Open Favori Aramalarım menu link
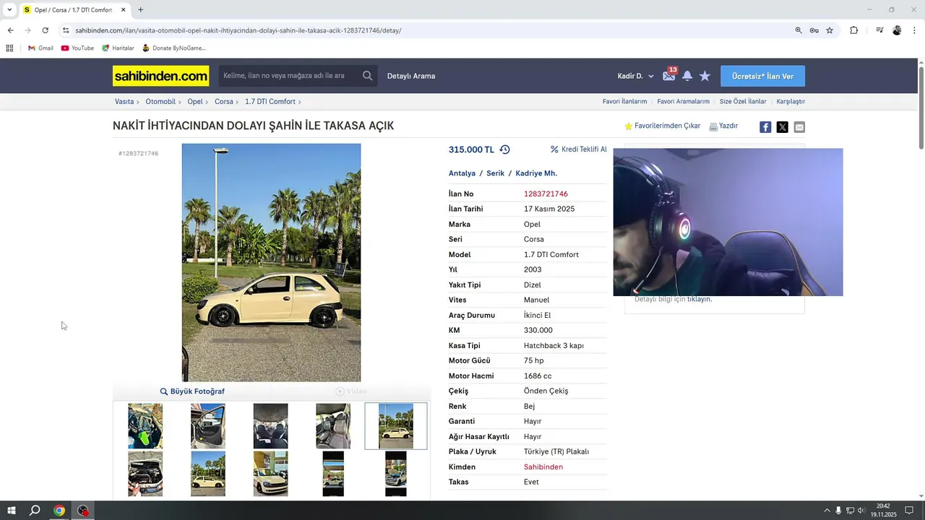Image resolution: width=925 pixels, height=520 pixels. click(683, 102)
